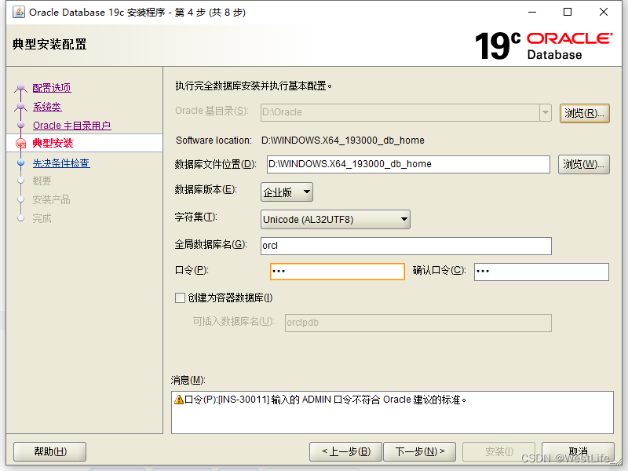
Task: Open help with the 帮助(H) button
Action: point(49,451)
